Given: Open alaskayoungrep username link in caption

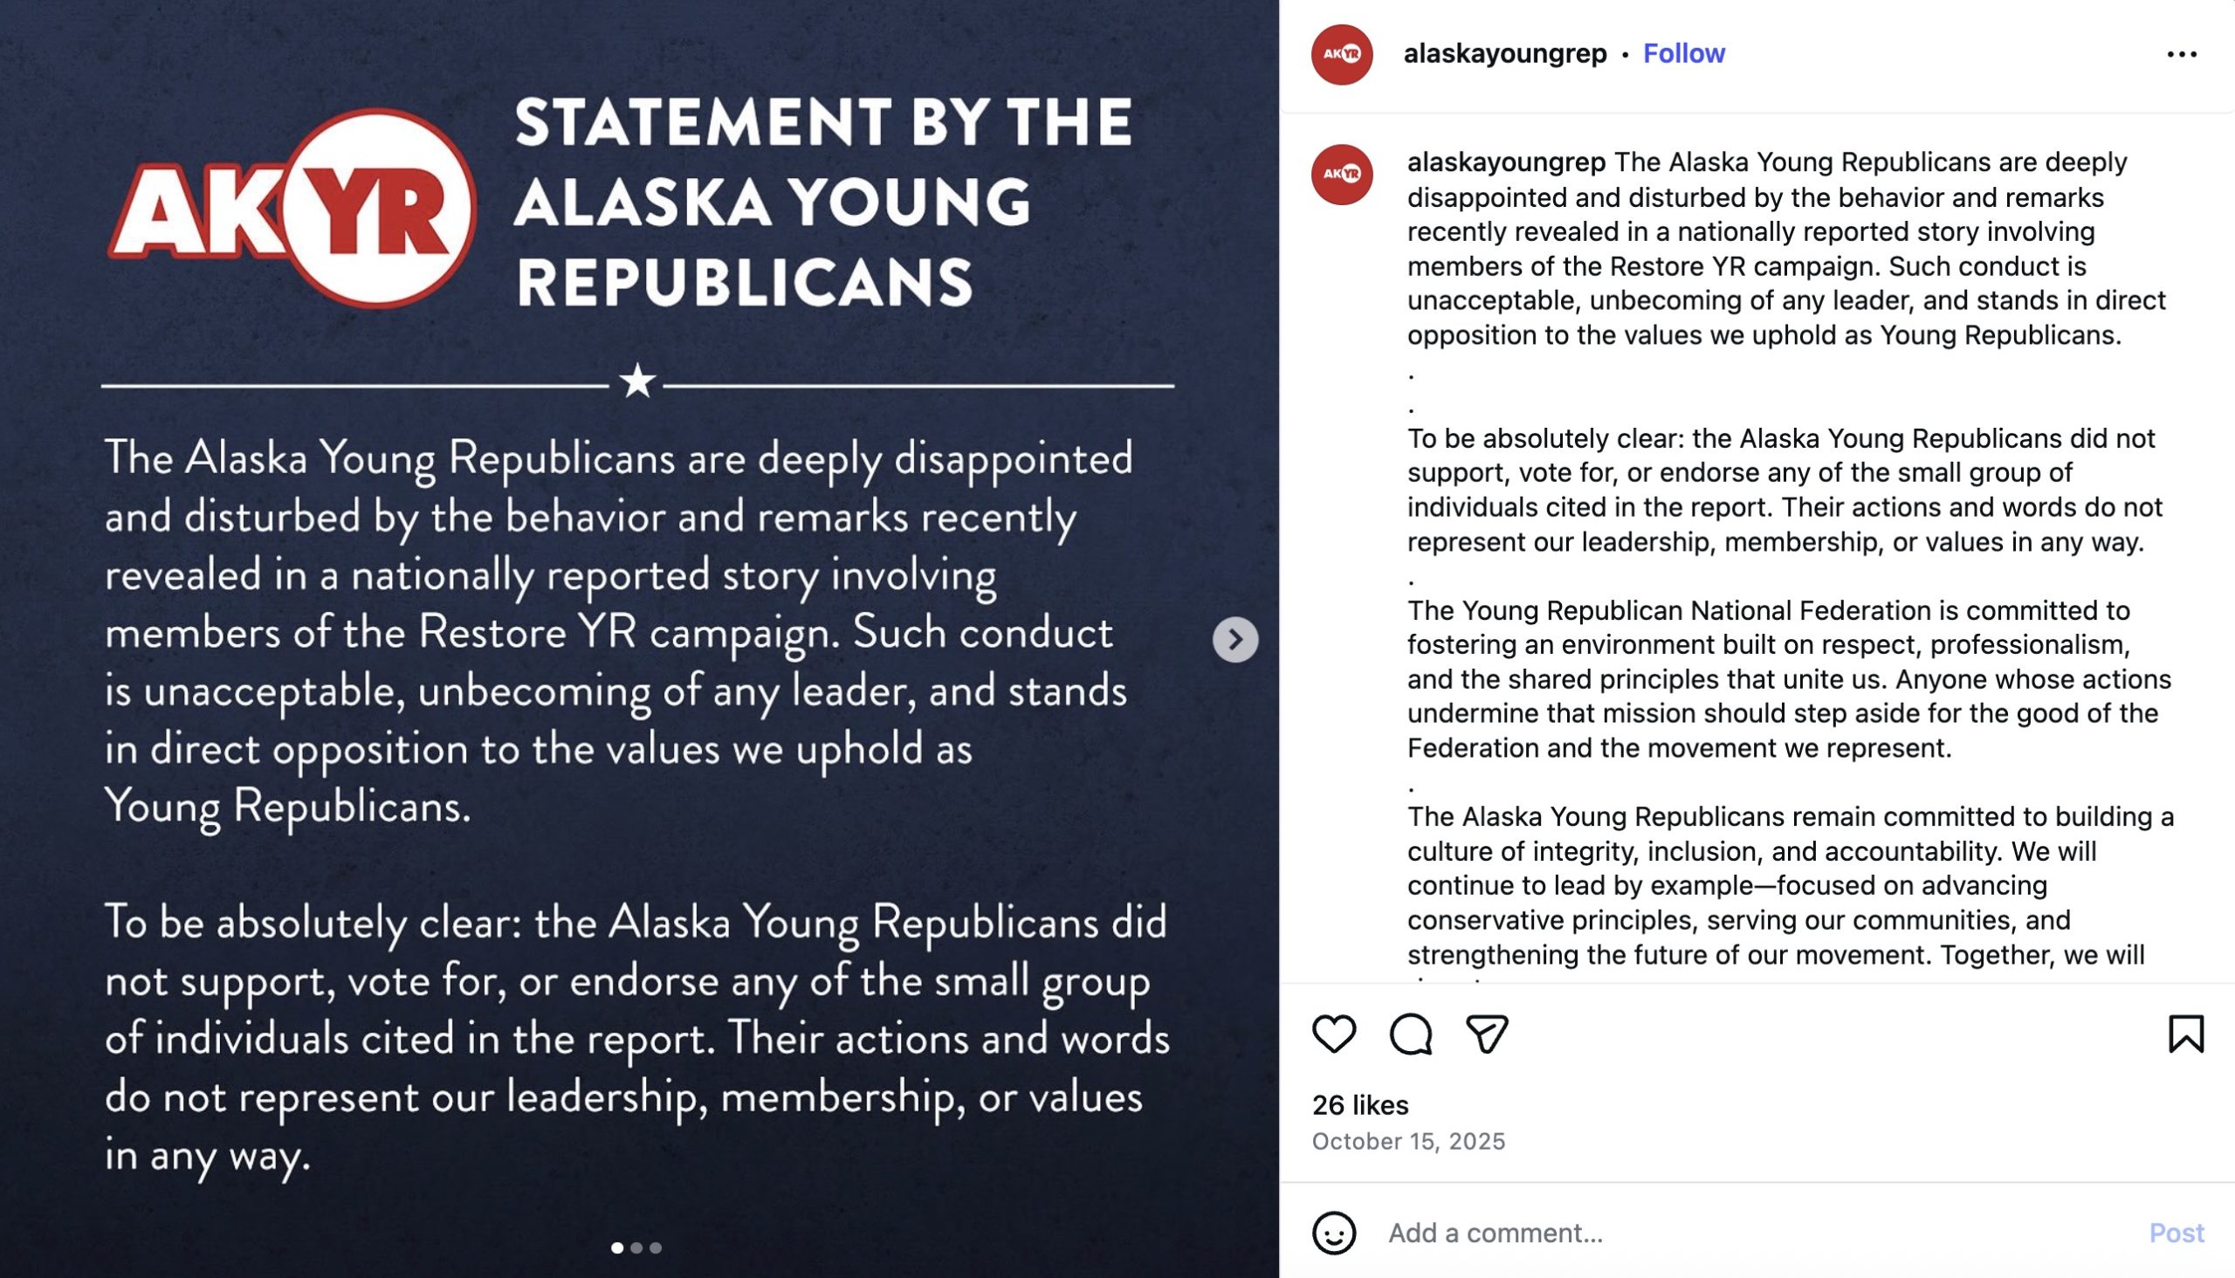Looking at the screenshot, I should 1505,162.
